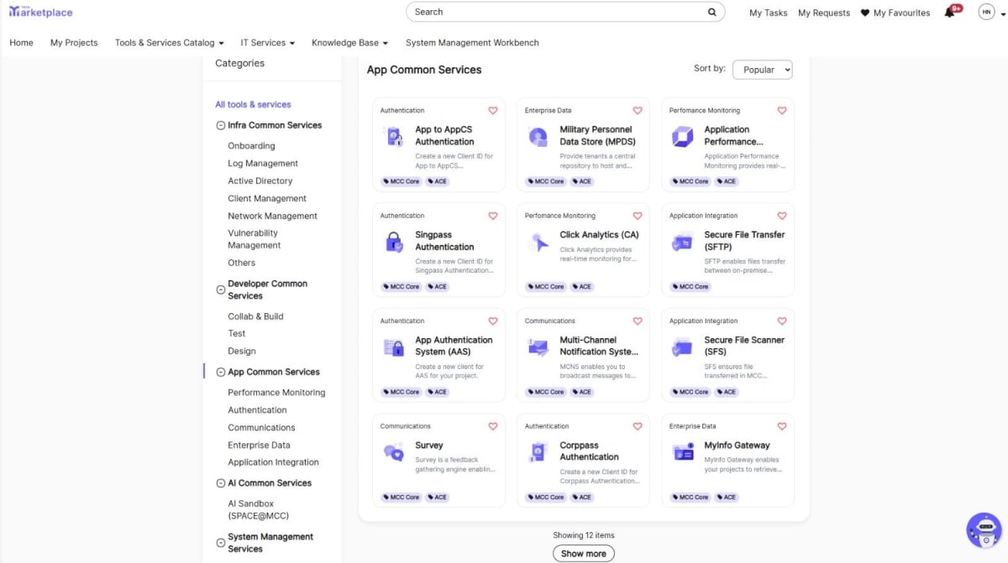Click the App Authentication System icon
The image size is (1008, 563).
point(394,347)
